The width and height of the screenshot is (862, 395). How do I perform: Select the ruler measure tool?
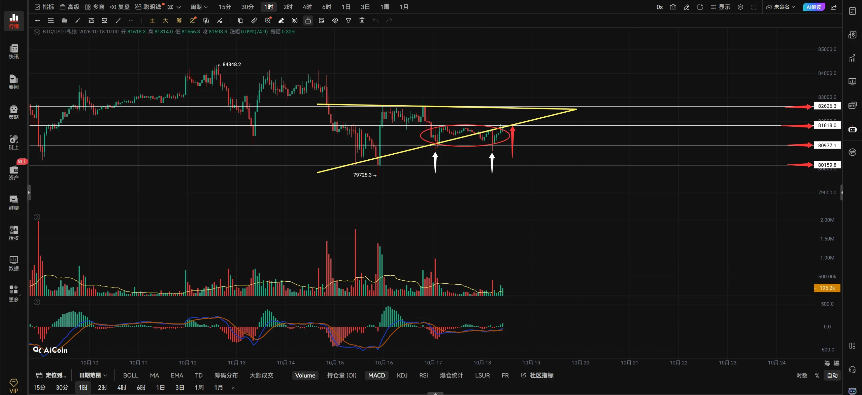click(x=254, y=21)
